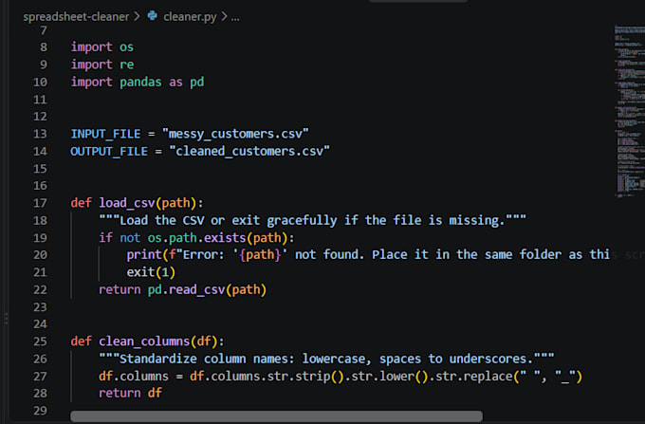Image resolution: width=645 pixels, height=424 pixels.
Task: Open spreadsheet-cleaner folder in breadcrumb
Action: [x=76, y=17]
